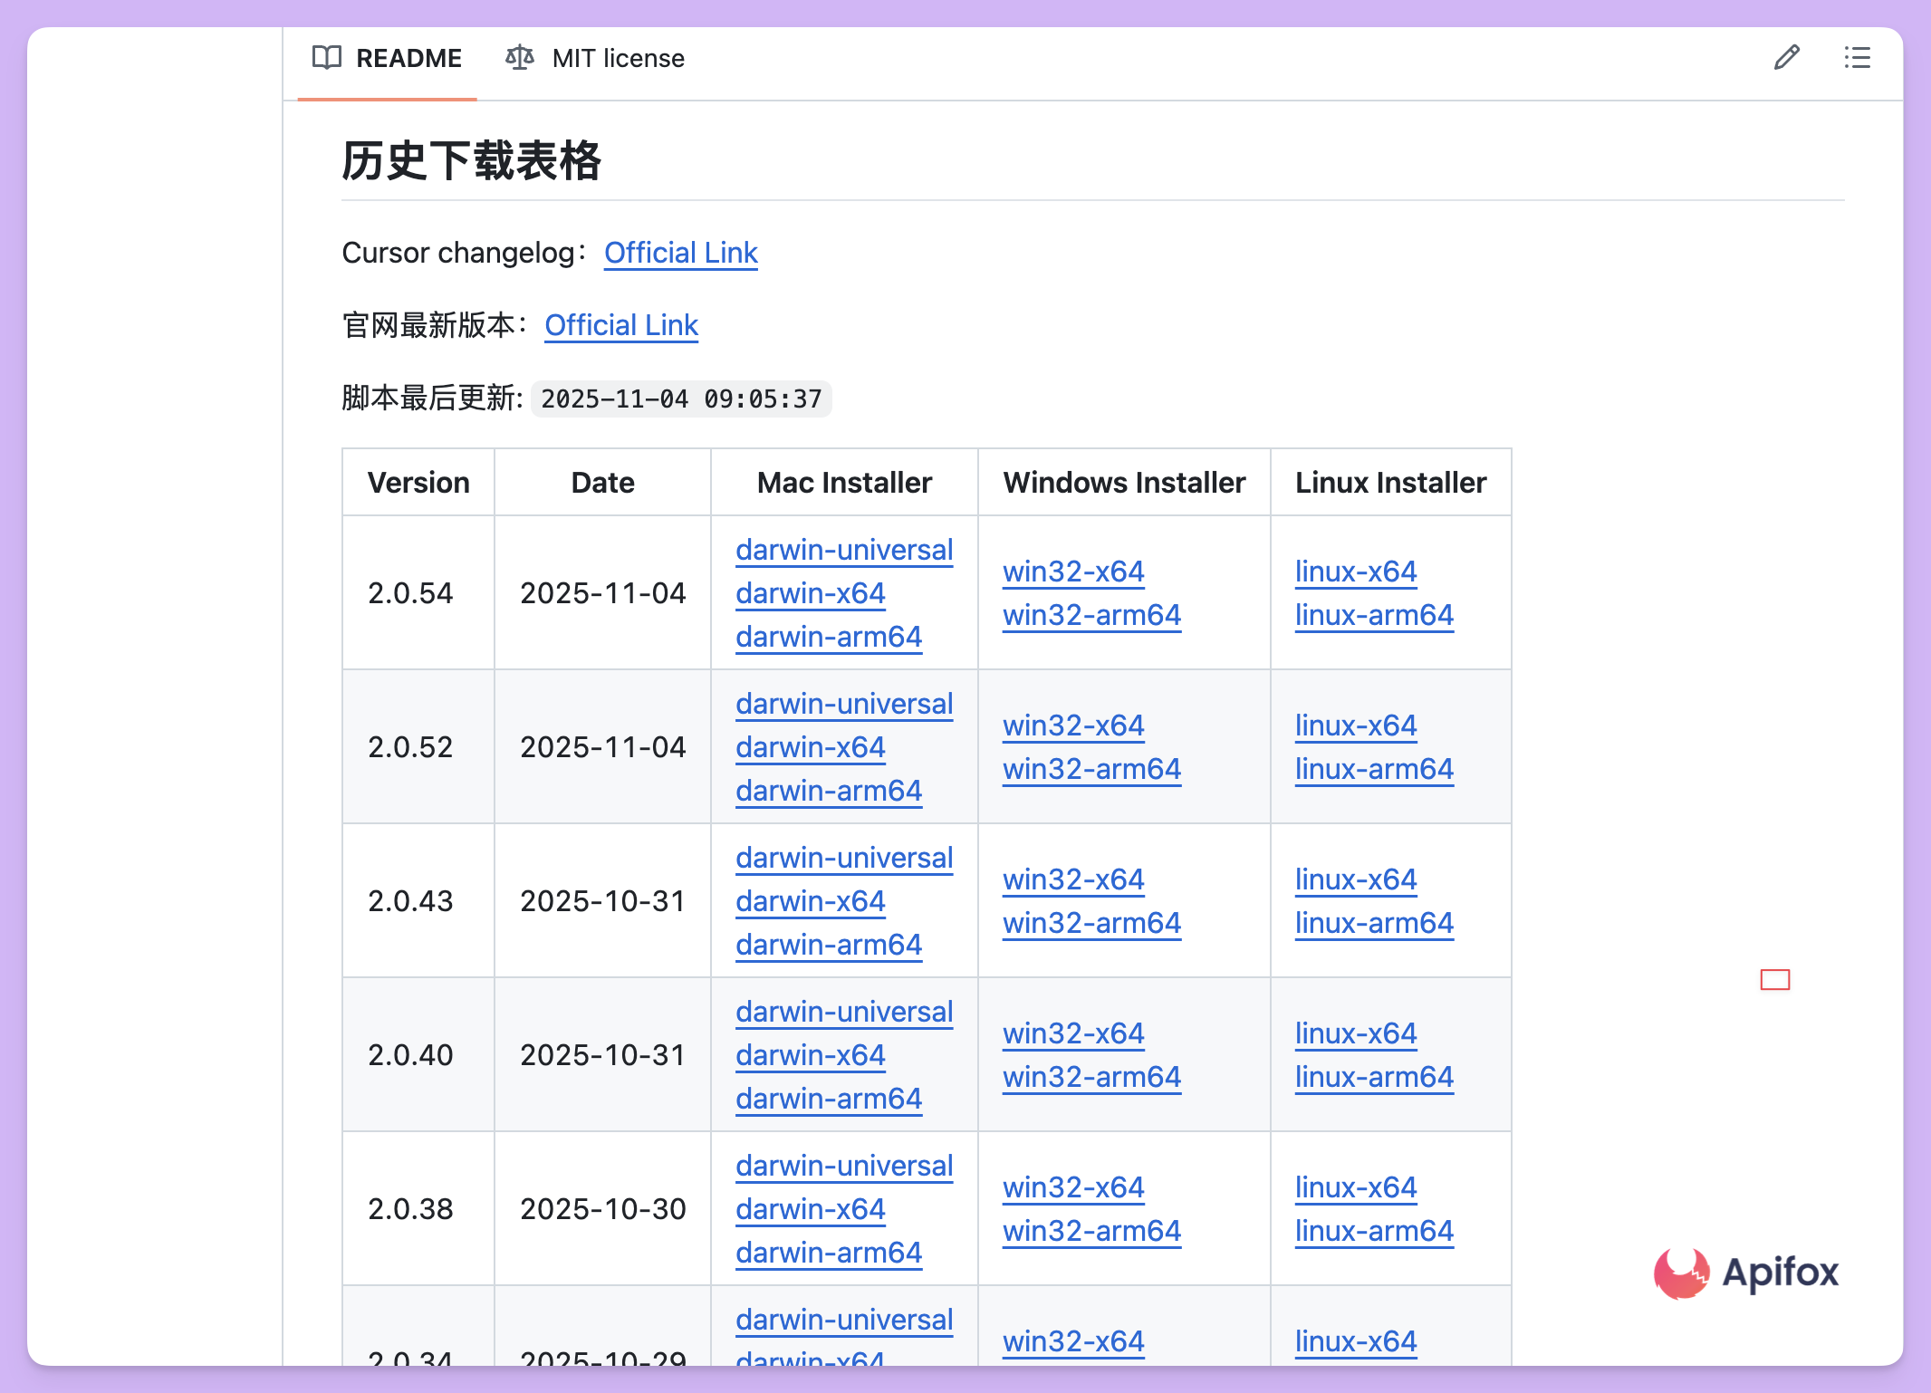Open the outline icon in the top-right corner
This screenshot has height=1393, width=1931.
pos(1858,58)
